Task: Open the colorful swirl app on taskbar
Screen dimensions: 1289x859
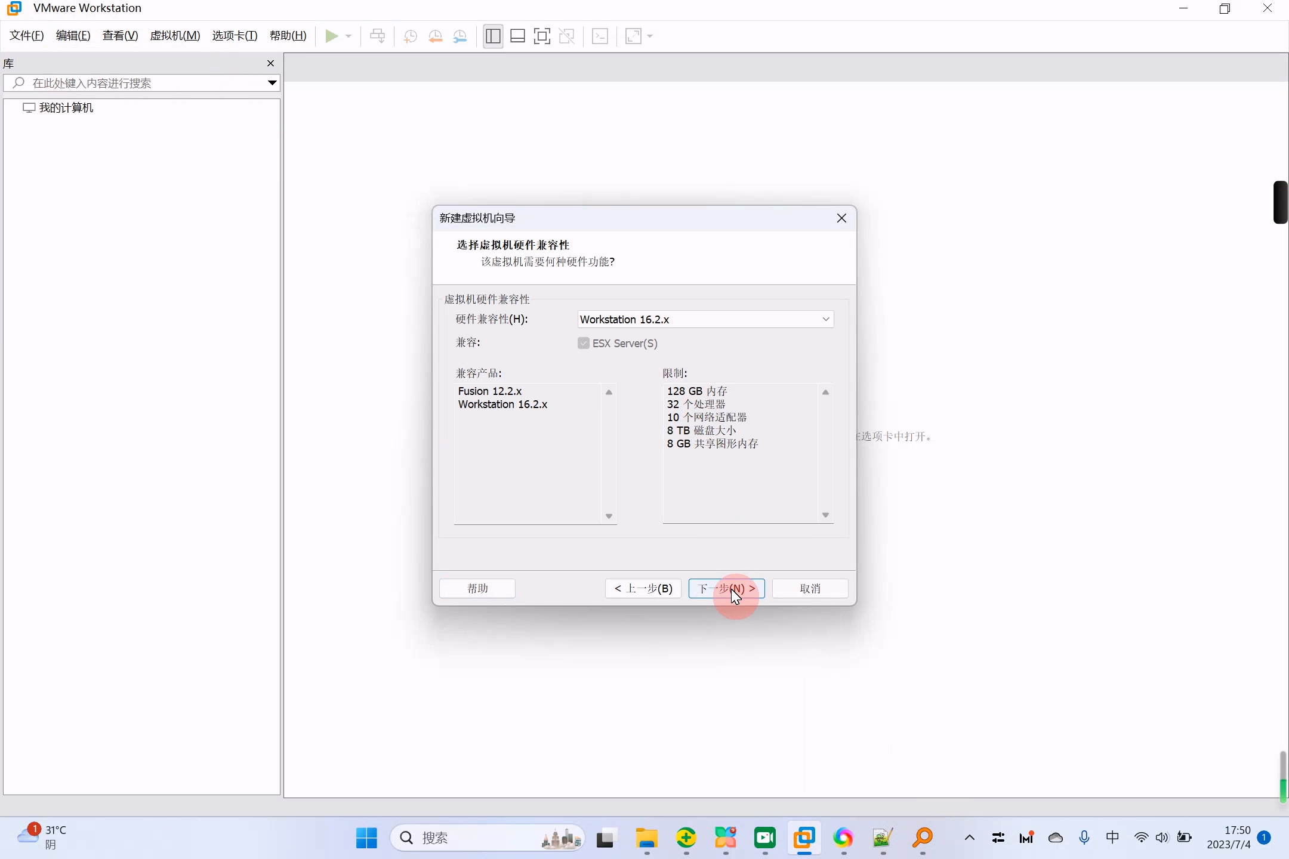Action: point(843,838)
